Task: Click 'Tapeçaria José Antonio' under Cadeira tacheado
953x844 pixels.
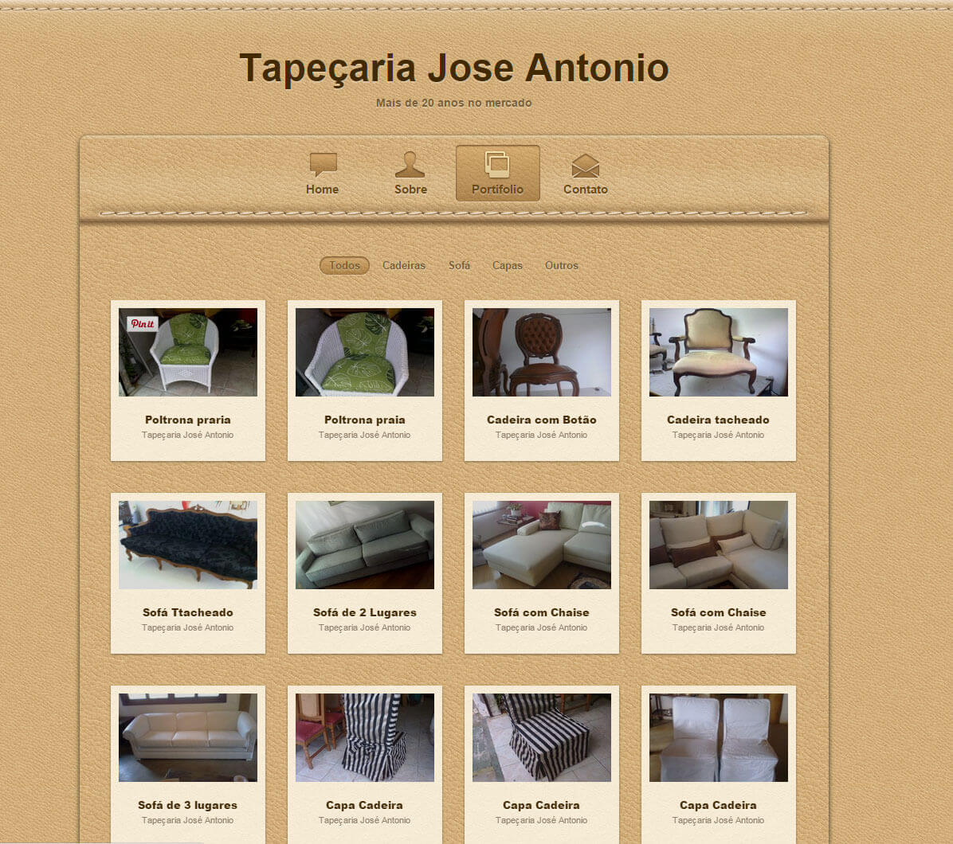Action: click(x=719, y=435)
